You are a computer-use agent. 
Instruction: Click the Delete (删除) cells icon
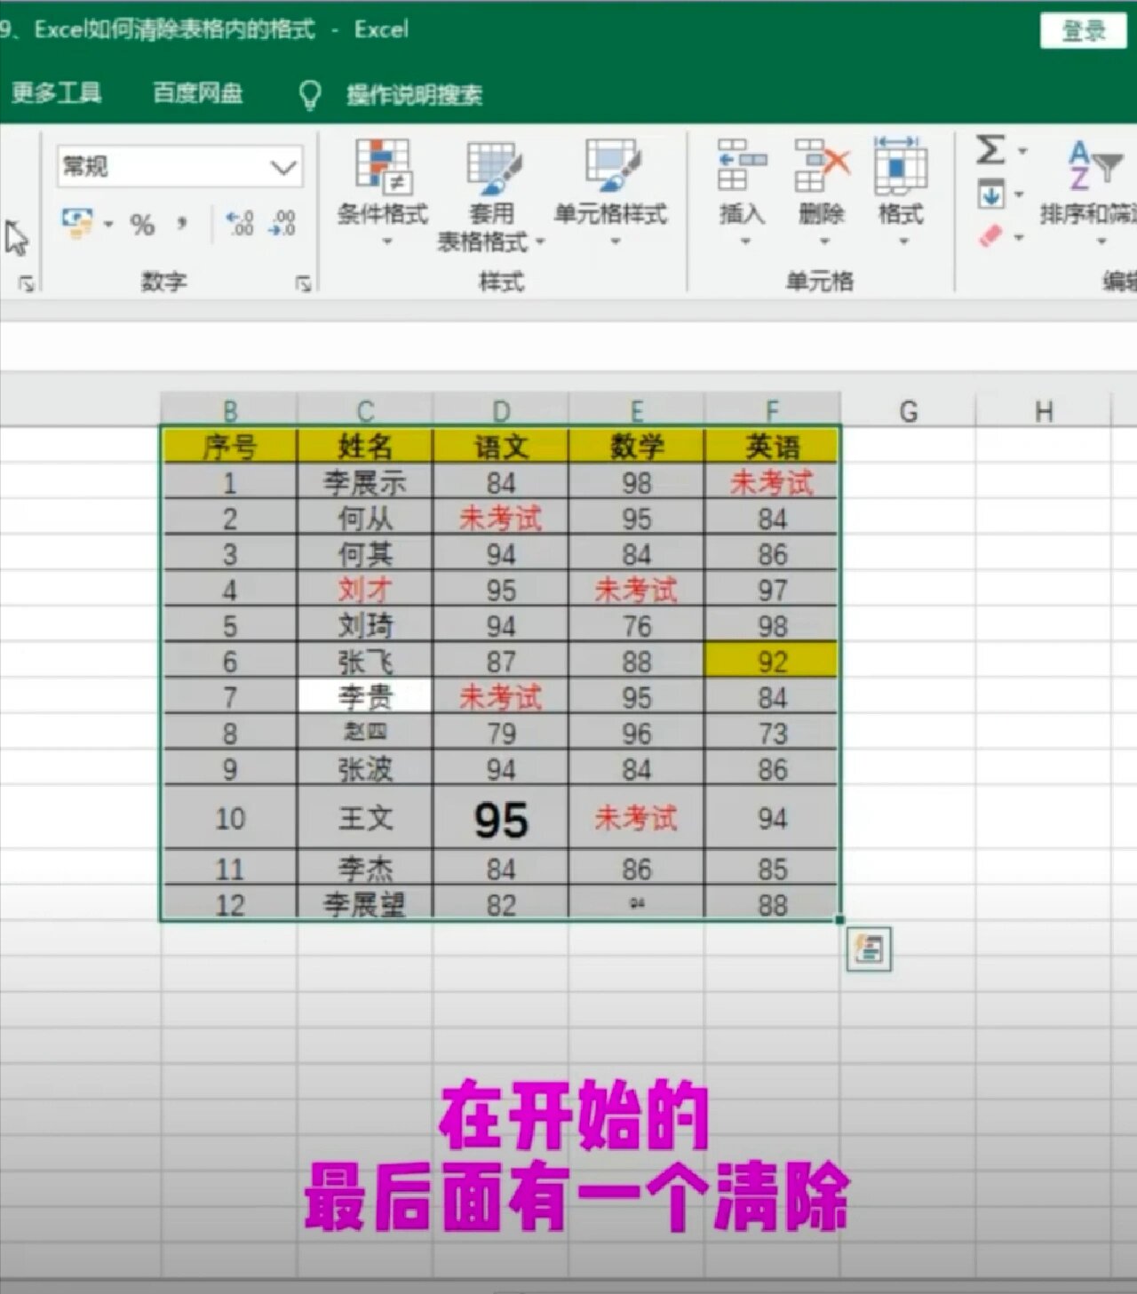pos(822,165)
